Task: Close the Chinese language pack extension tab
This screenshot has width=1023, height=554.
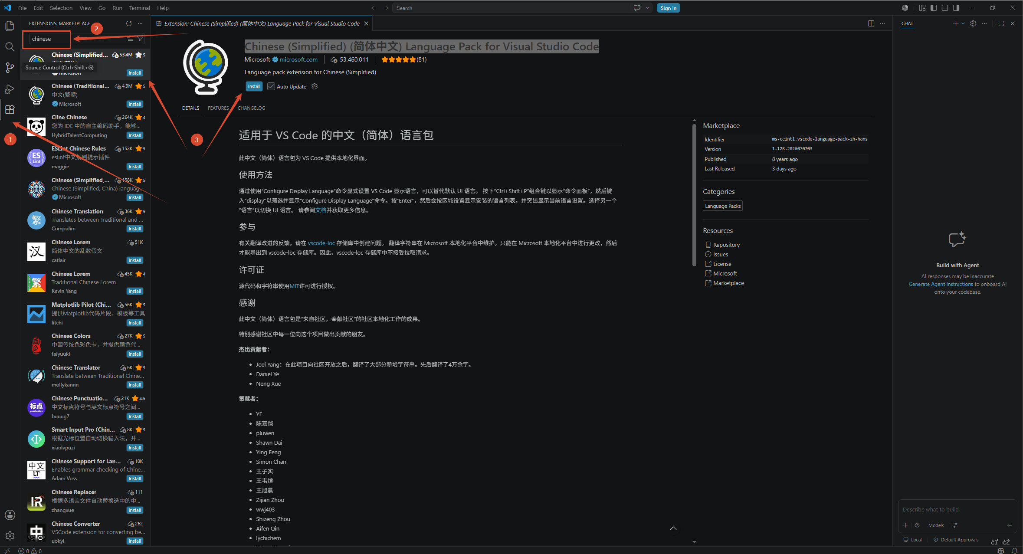Action: (x=366, y=23)
